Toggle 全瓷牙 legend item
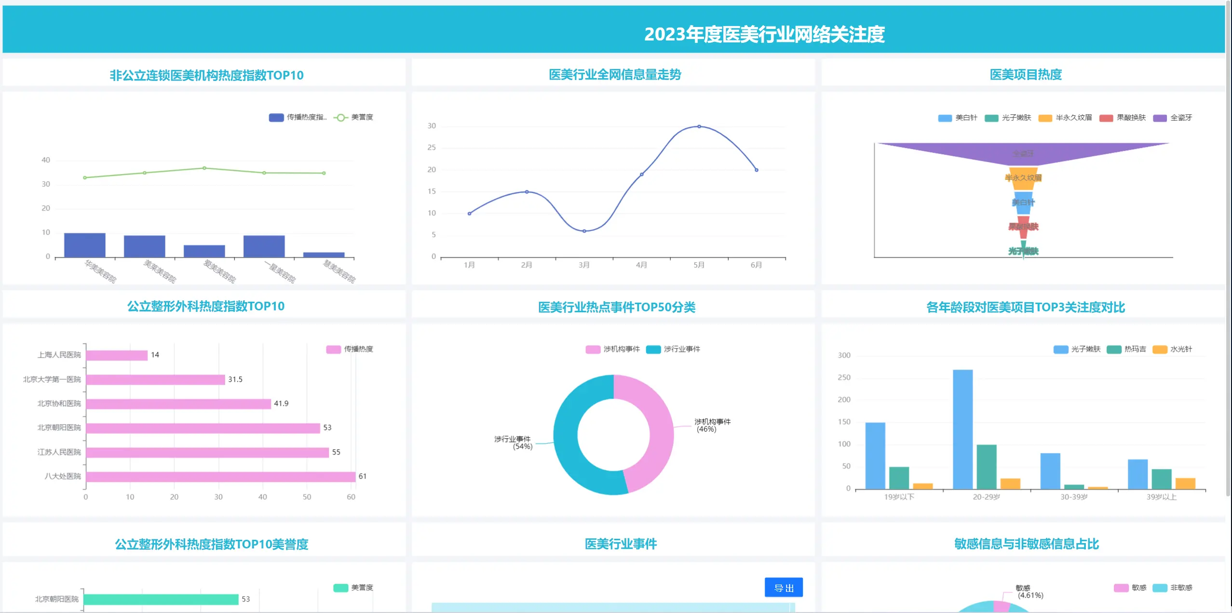The width and height of the screenshot is (1232, 613). [1160, 118]
